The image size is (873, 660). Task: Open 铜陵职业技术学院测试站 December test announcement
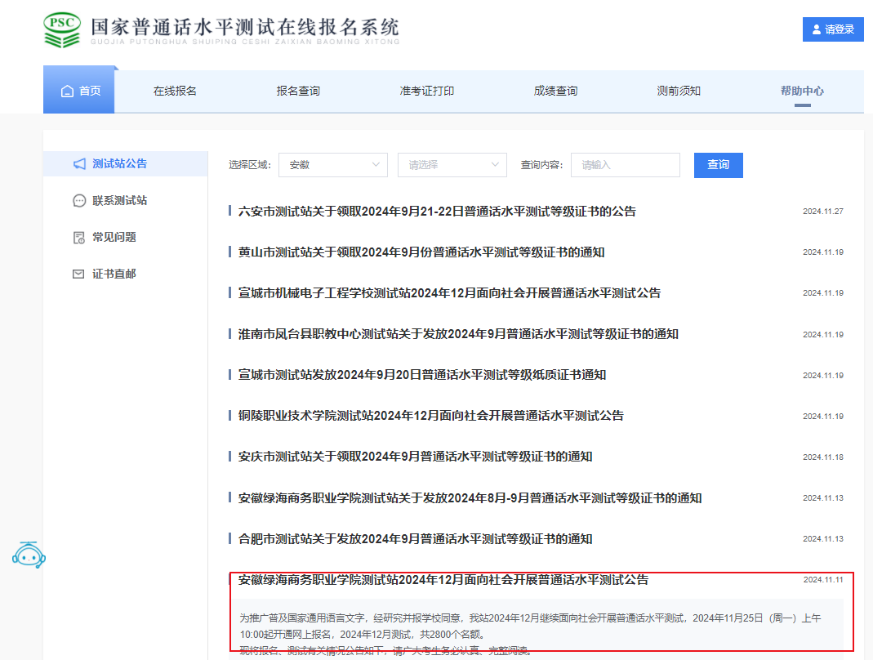[x=430, y=416]
